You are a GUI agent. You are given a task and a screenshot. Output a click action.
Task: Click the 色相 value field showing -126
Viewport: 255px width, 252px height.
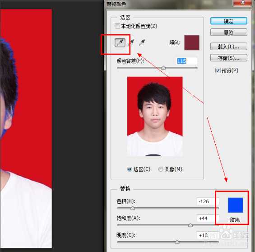tap(208, 201)
